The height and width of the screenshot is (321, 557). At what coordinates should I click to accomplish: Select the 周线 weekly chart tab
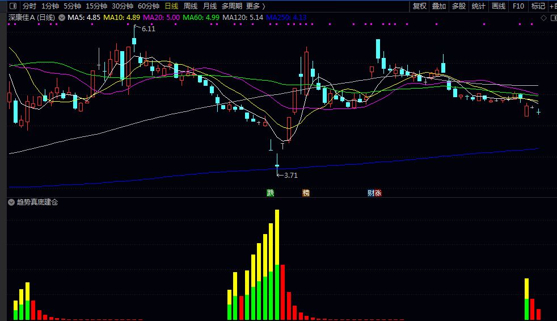pos(191,6)
